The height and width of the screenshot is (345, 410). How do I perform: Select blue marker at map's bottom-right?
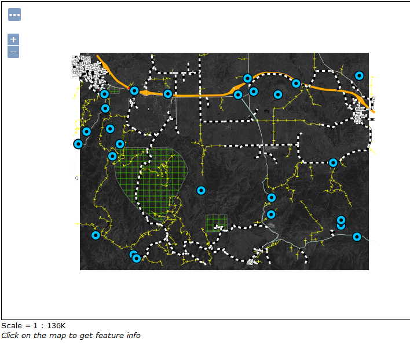pyautogui.click(x=357, y=237)
